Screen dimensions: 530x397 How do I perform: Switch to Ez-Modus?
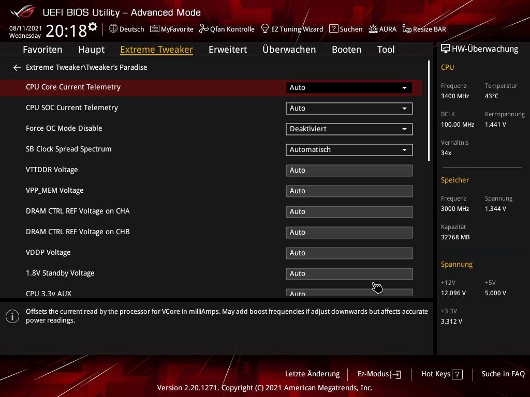pos(379,374)
